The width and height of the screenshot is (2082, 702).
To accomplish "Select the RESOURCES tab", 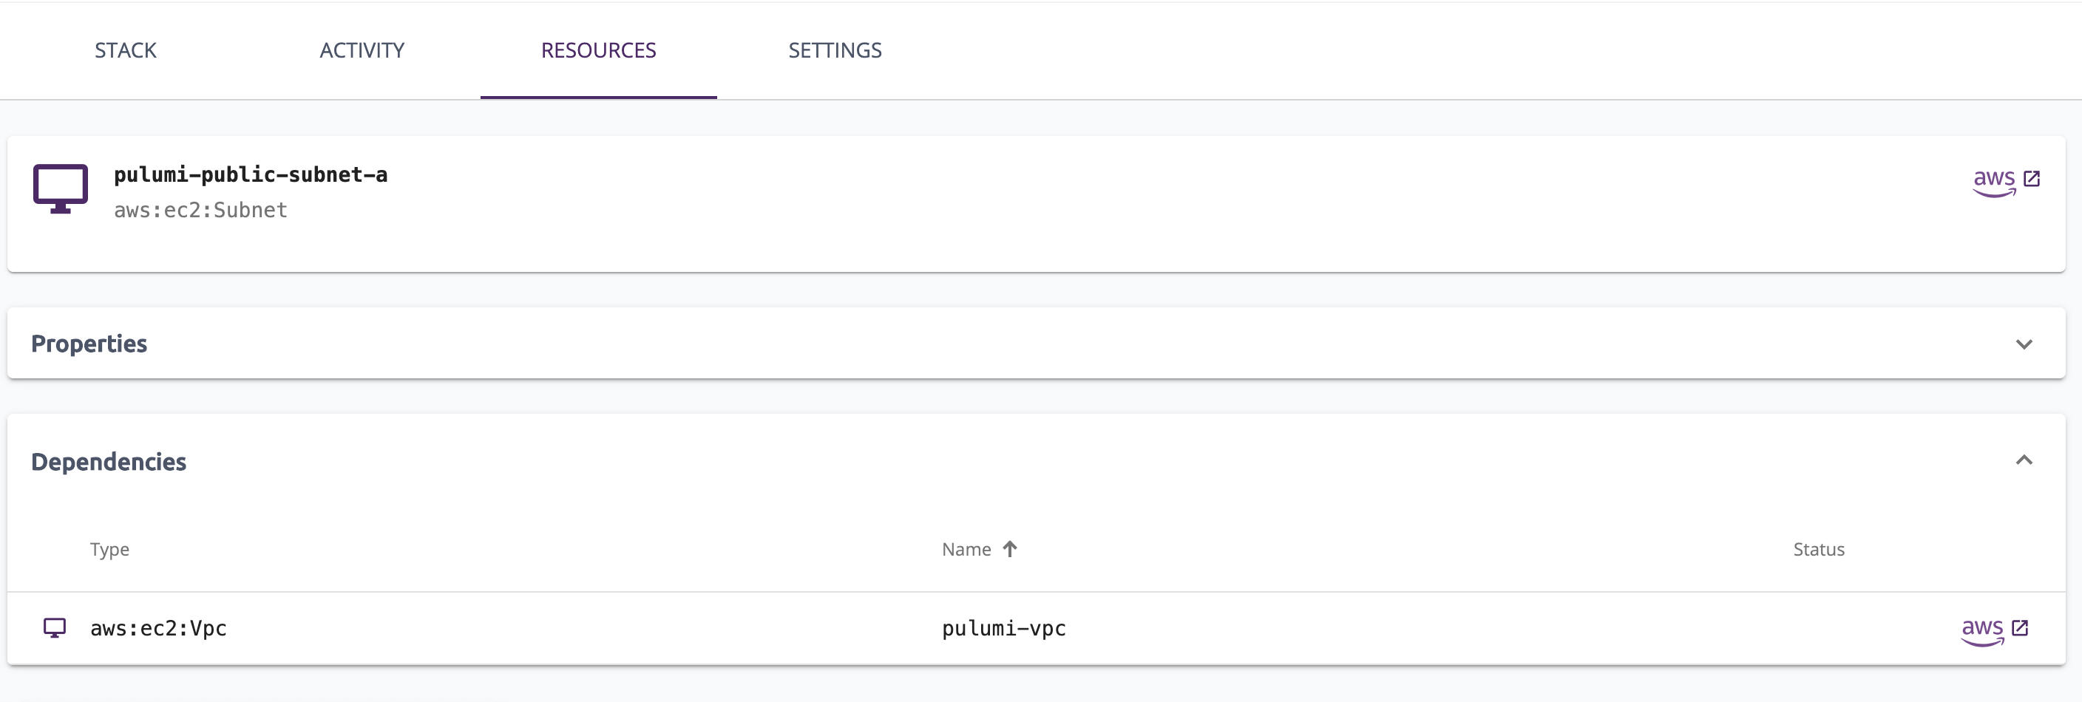I will 598,50.
